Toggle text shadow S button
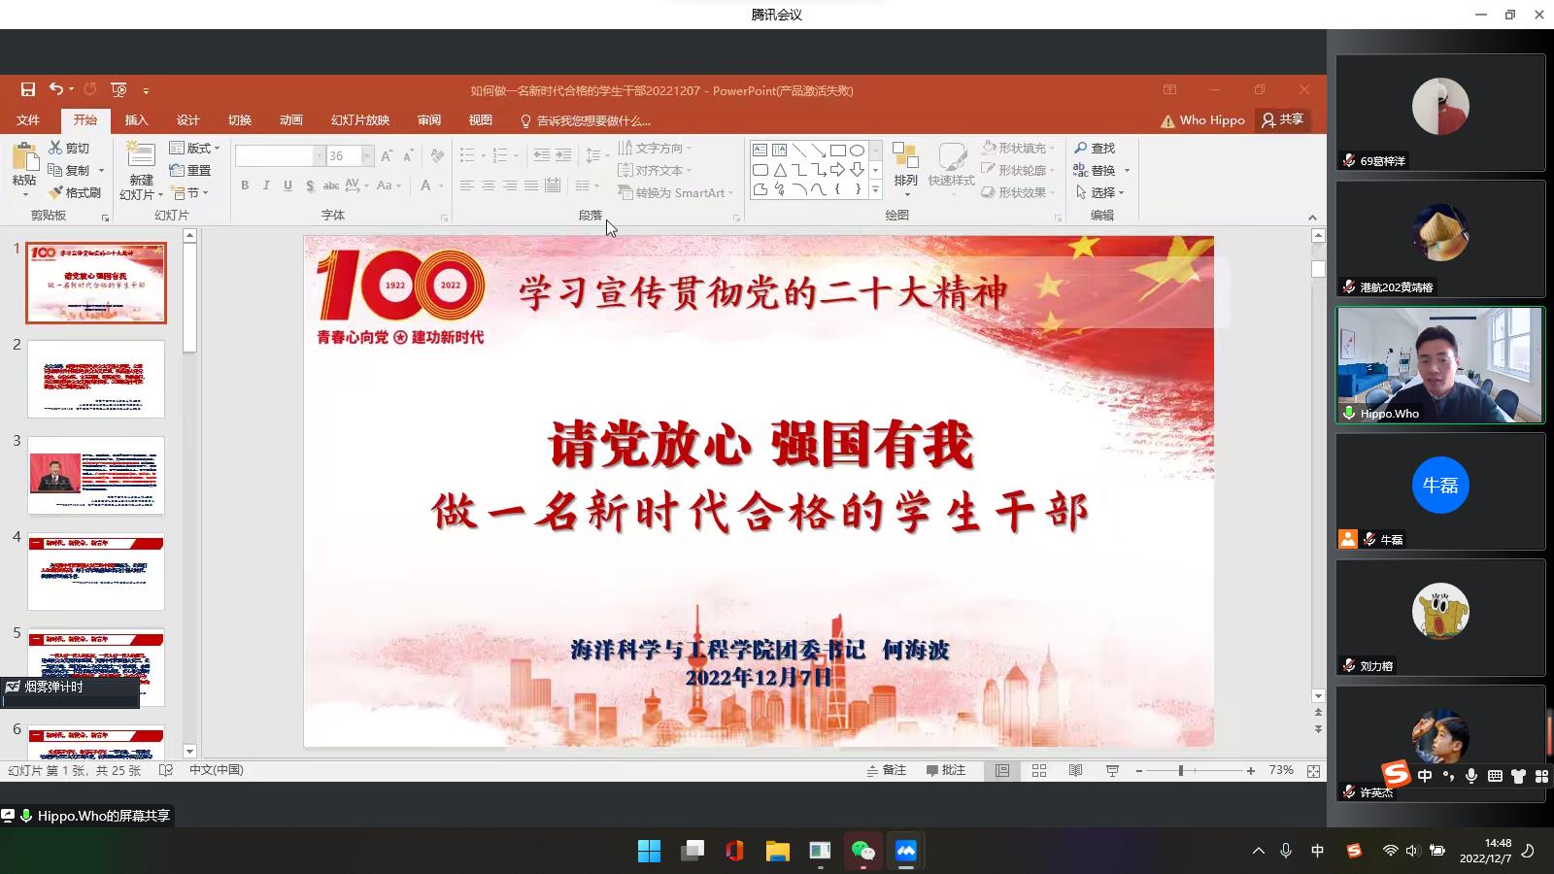 (x=310, y=185)
